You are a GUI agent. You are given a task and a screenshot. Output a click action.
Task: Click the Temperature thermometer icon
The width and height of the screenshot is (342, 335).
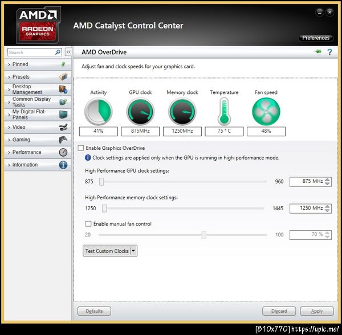click(224, 111)
